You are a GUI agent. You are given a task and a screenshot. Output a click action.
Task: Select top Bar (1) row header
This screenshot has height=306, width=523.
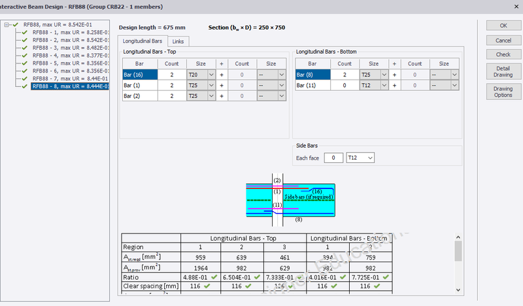pyautogui.click(x=140, y=86)
